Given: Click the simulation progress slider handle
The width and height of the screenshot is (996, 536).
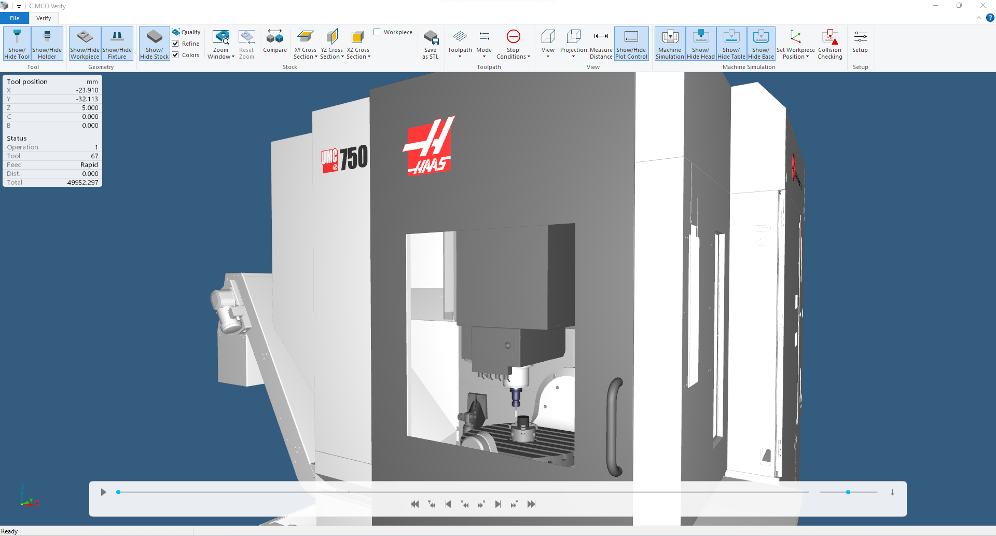Looking at the screenshot, I should coord(118,492).
